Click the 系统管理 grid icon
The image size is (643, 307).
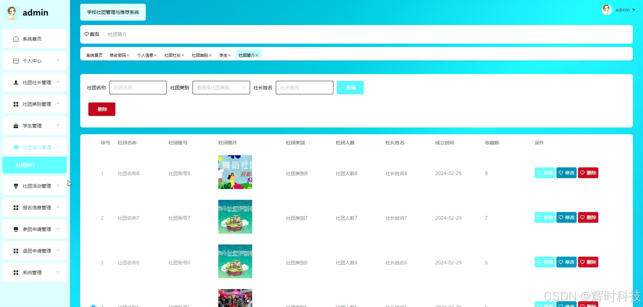tap(16, 272)
